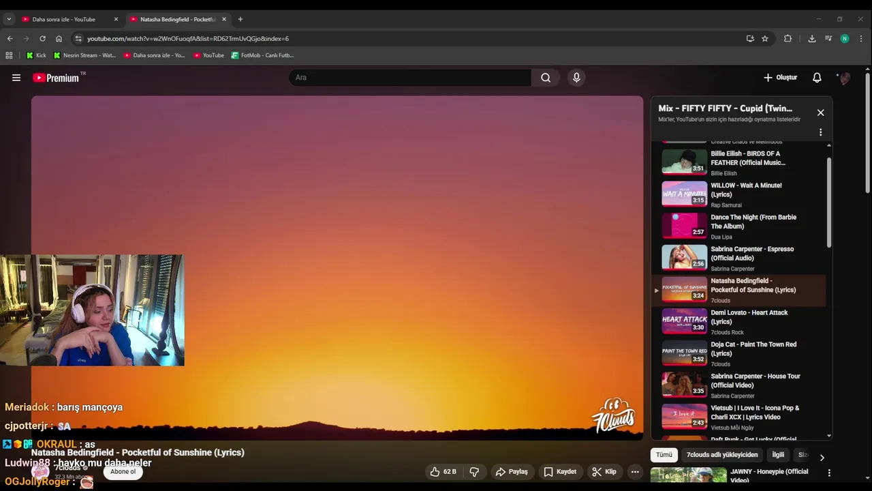Open JAWNY Honeypie video options menu
The image size is (872, 491).
pyautogui.click(x=829, y=473)
